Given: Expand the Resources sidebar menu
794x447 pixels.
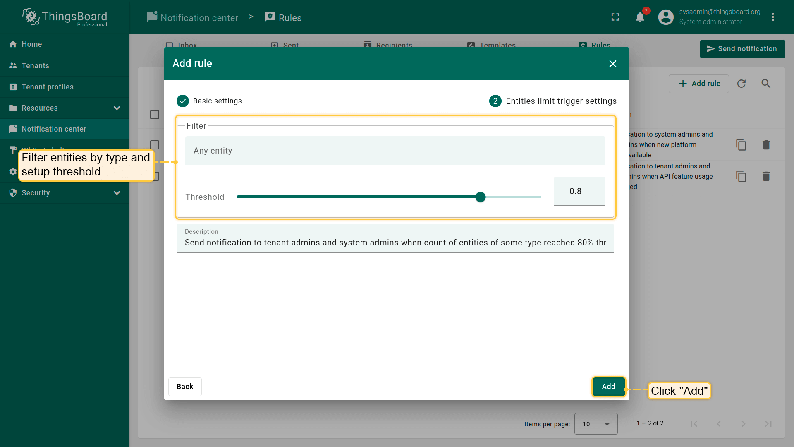Looking at the screenshot, I should point(117,108).
